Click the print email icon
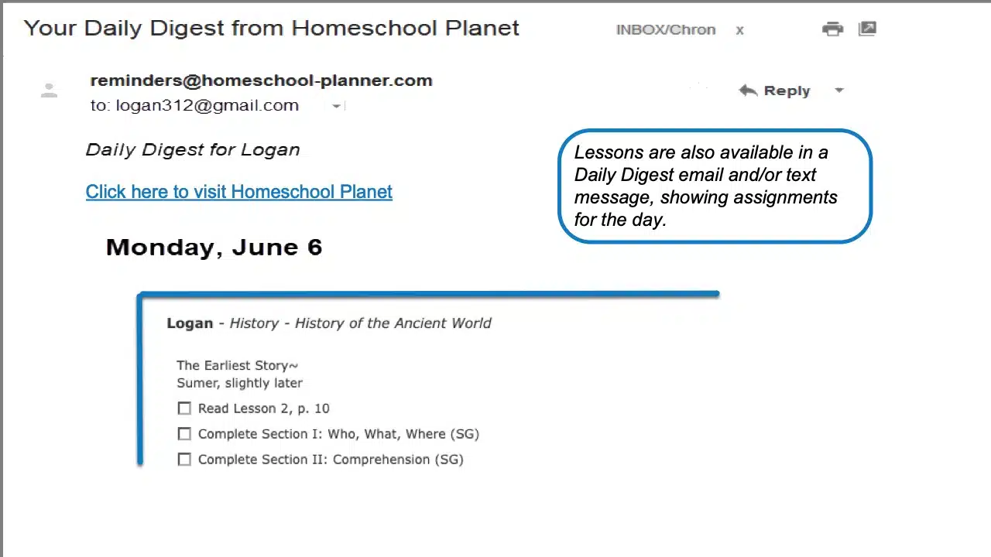The image size is (991, 557). tap(832, 29)
